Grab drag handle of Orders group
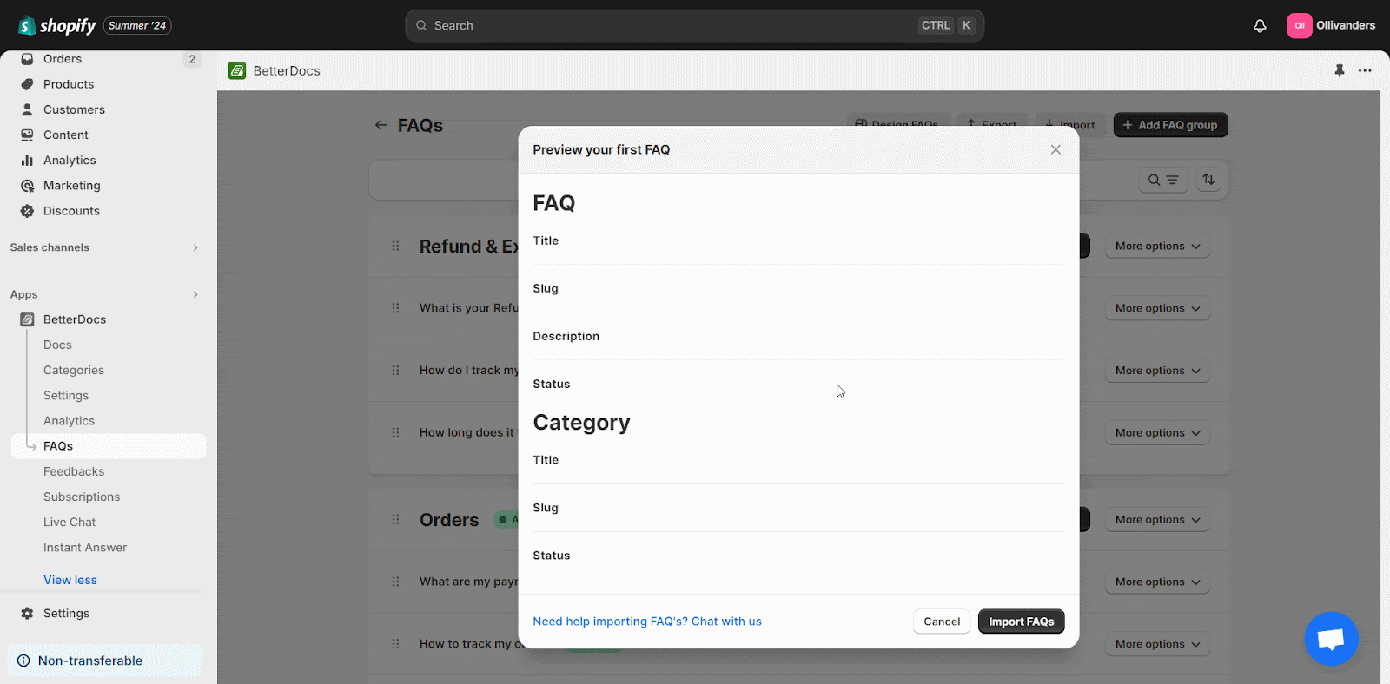The height and width of the screenshot is (684, 1390). point(395,519)
